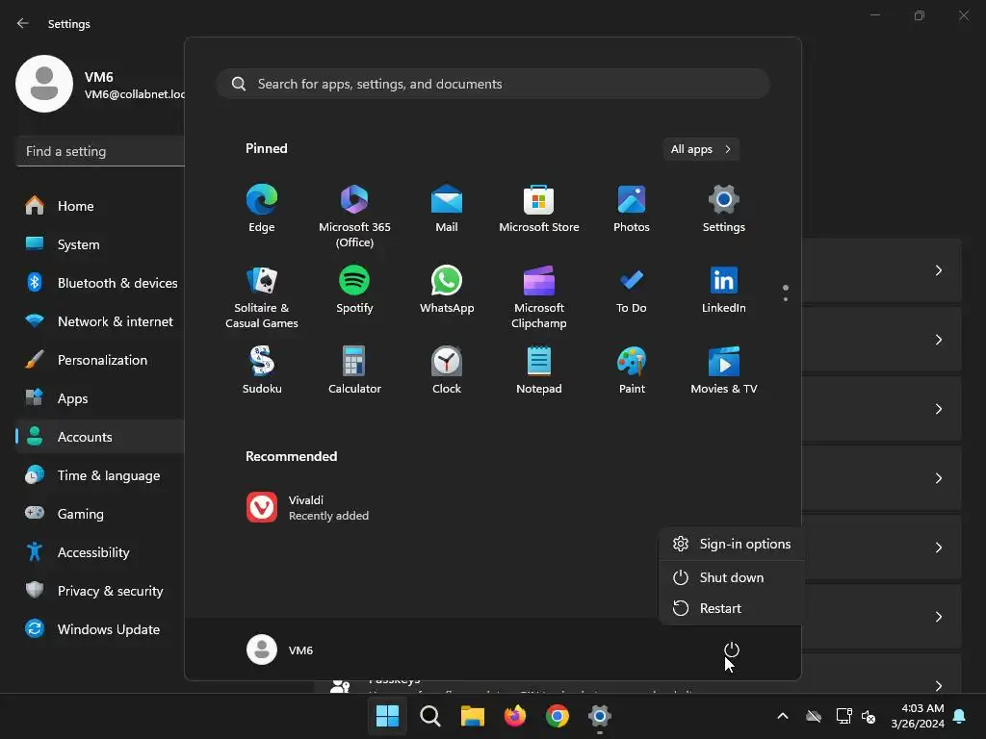Click the network tray icon
986x739 pixels.
pyautogui.click(x=843, y=716)
